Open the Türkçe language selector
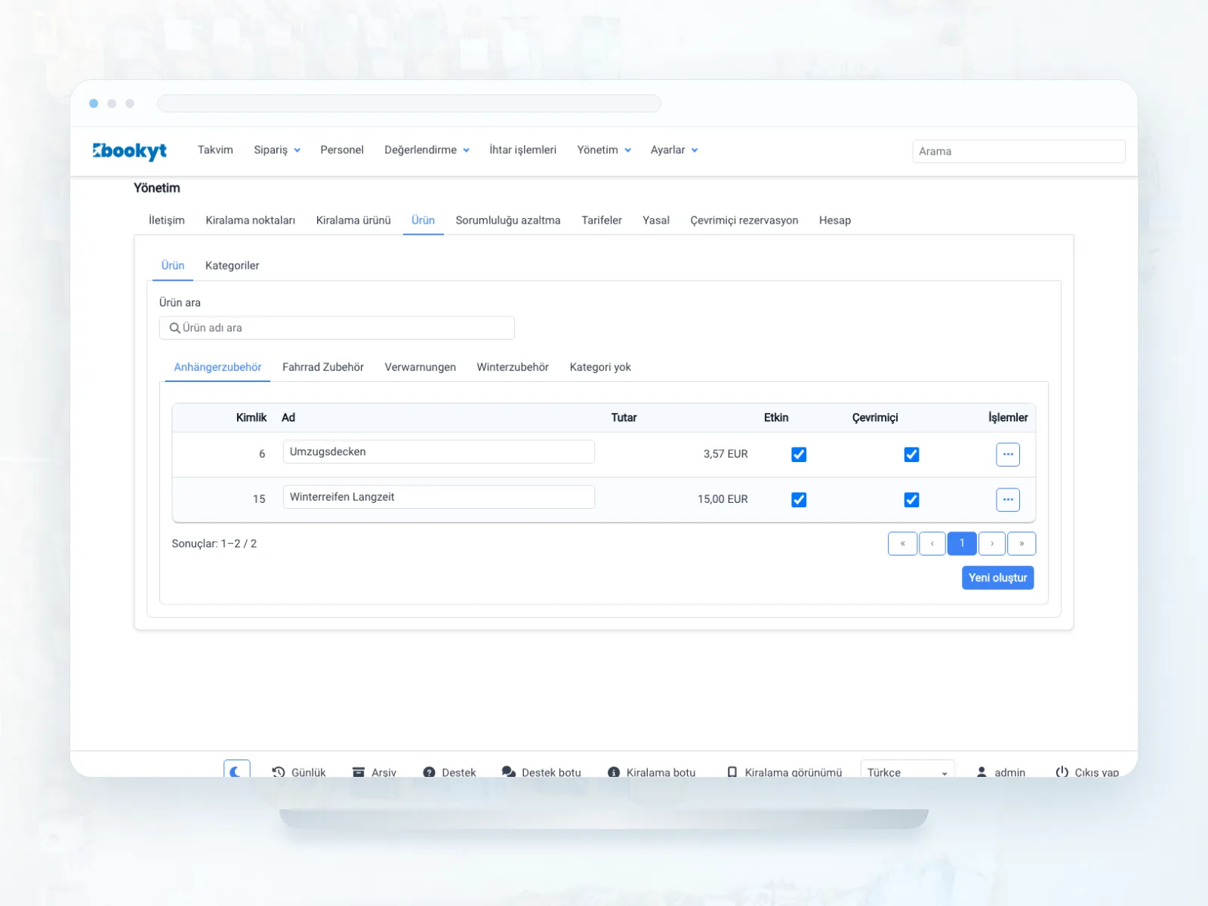 pos(908,770)
